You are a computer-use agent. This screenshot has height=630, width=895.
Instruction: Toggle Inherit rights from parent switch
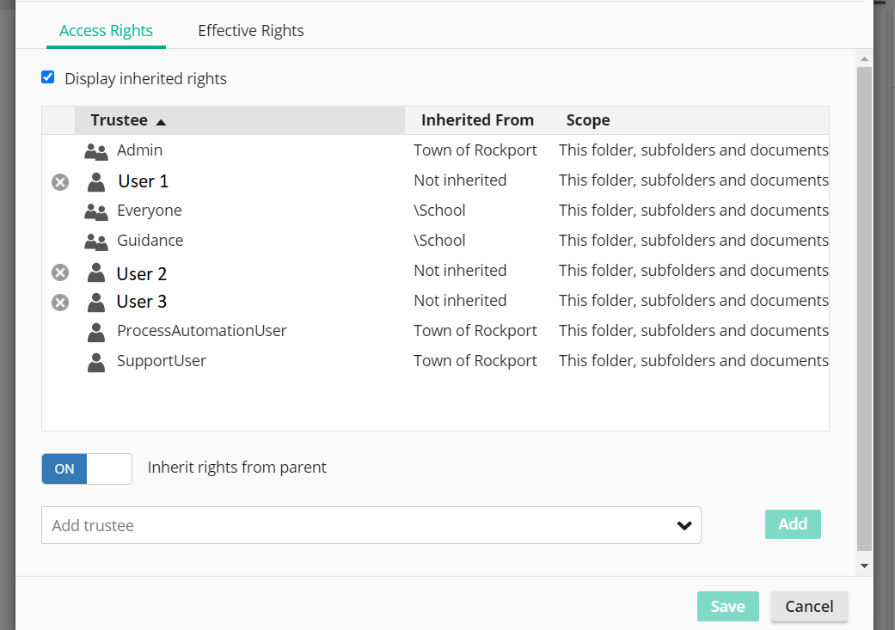87,468
